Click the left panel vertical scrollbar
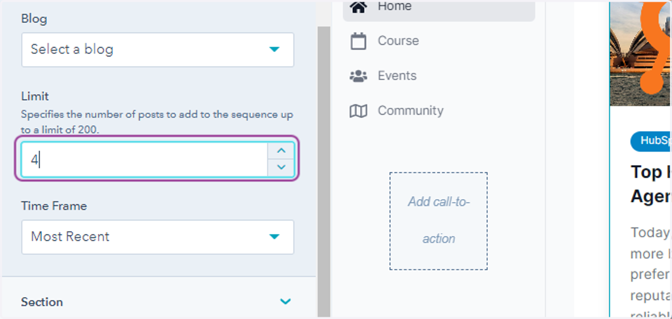Image resolution: width=672 pixels, height=319 pixels. [x=324, y=168]
